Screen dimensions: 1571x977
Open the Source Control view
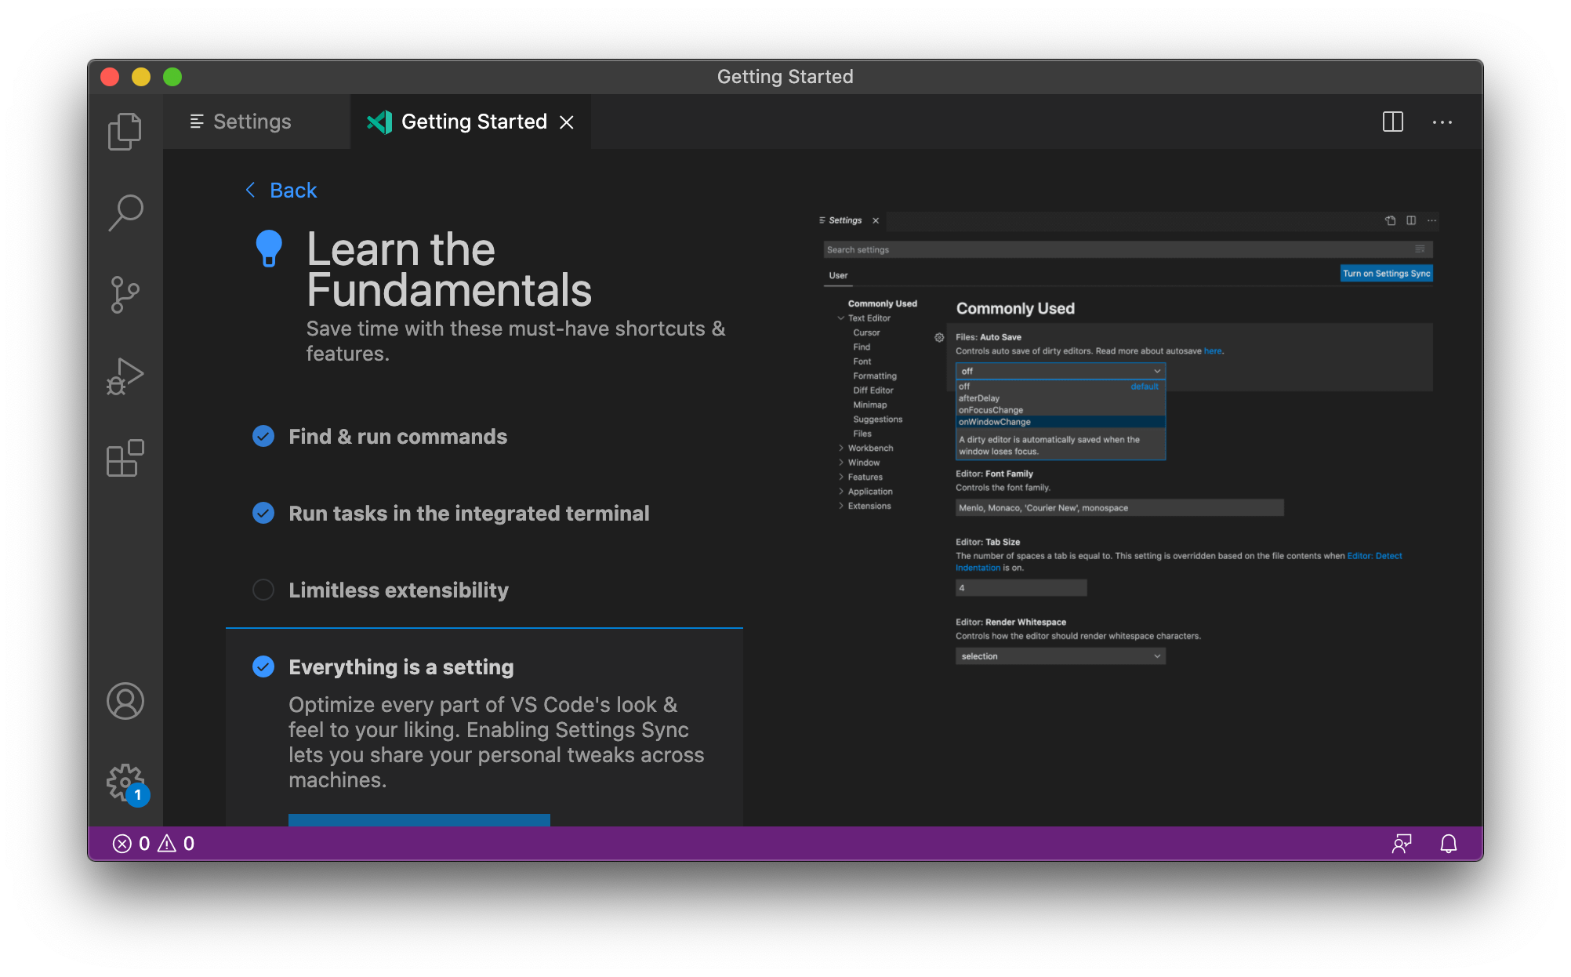pos(125,295)
